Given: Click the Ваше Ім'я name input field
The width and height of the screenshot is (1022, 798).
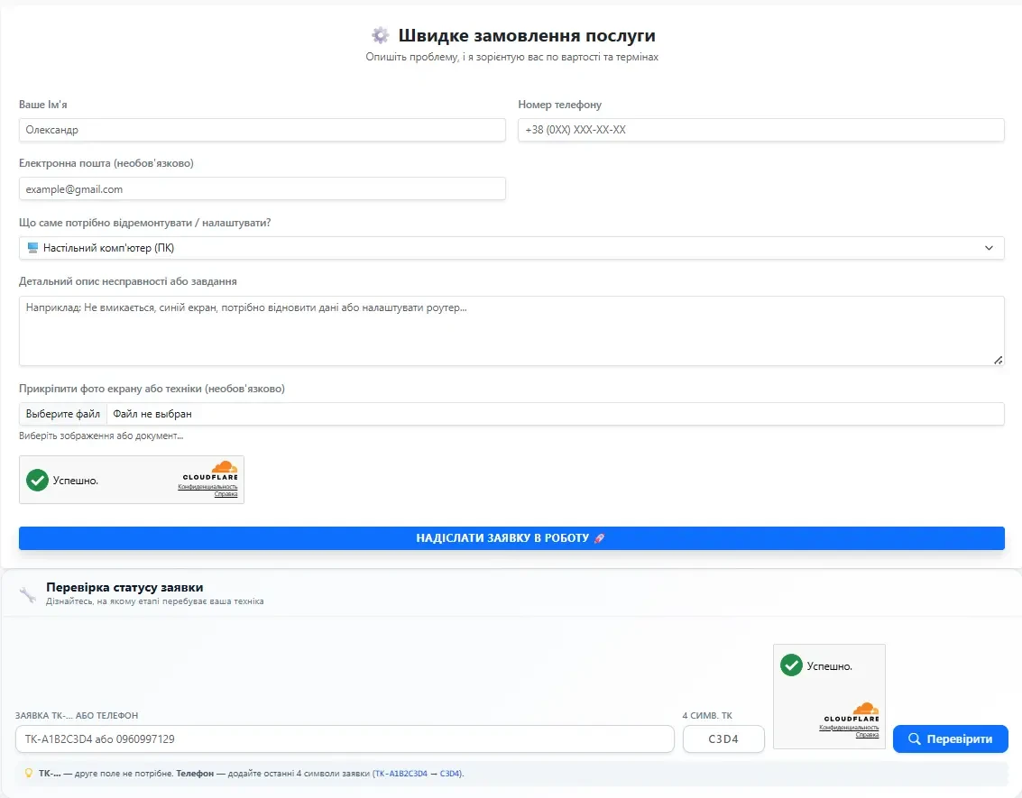Looking at the screenshot, I should 262,130.
